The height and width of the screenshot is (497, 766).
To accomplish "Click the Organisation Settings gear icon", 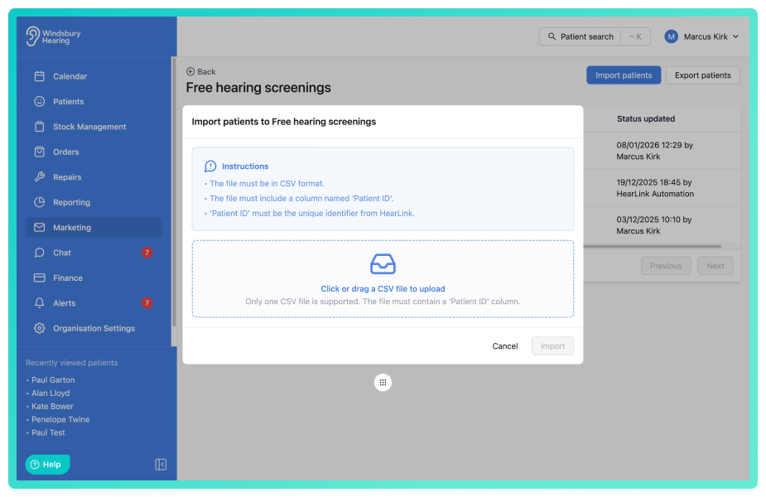I will pos(40,328).
